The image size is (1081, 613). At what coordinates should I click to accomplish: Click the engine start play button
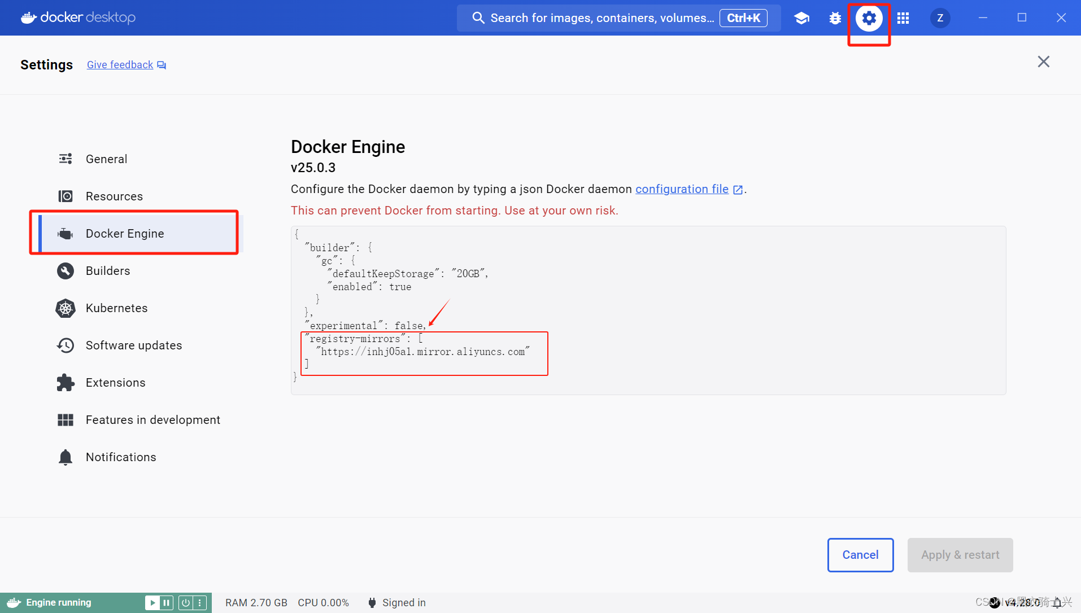[152, 603]
